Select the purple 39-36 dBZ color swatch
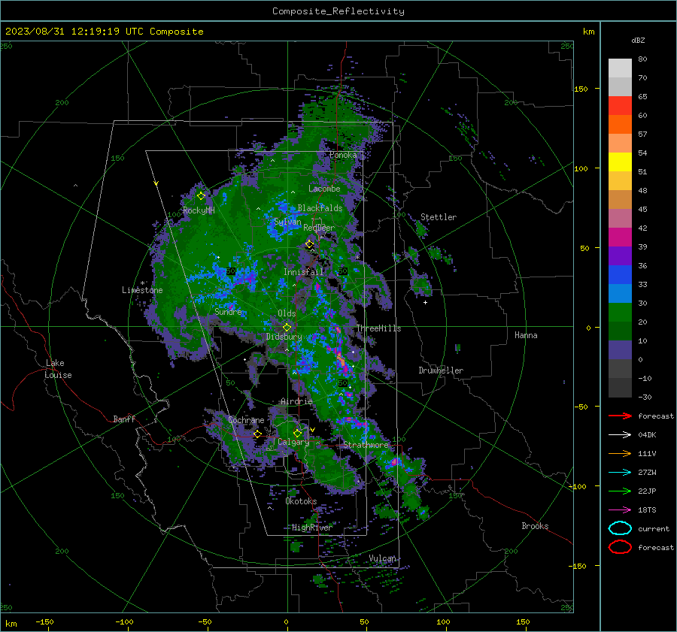The height and width of the screenshot is (632, 677). (620, 256)
